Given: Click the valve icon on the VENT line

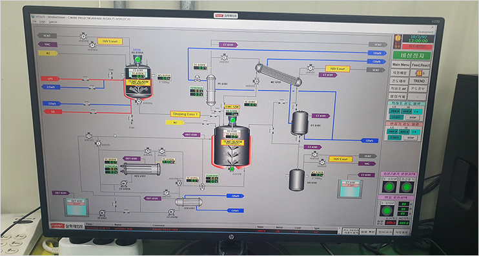Looking at the screenshot, I should pyautogui.click(x=83, y=36).
